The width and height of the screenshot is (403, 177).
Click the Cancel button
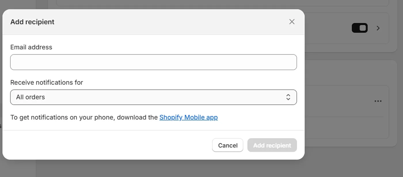coord(227,145)
